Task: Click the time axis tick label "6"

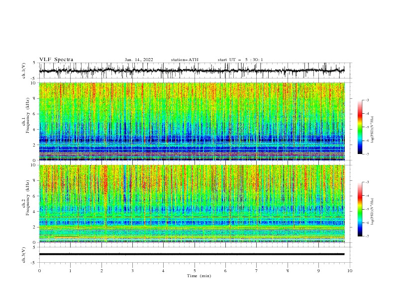Action: [x=225, y=271]
